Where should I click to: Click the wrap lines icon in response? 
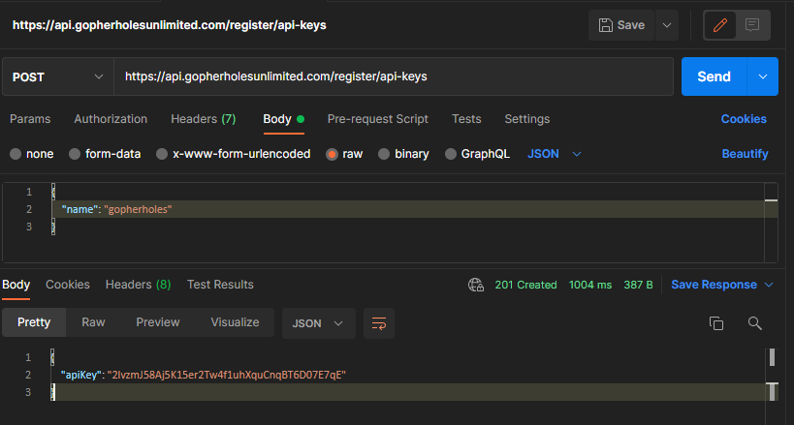378,322
